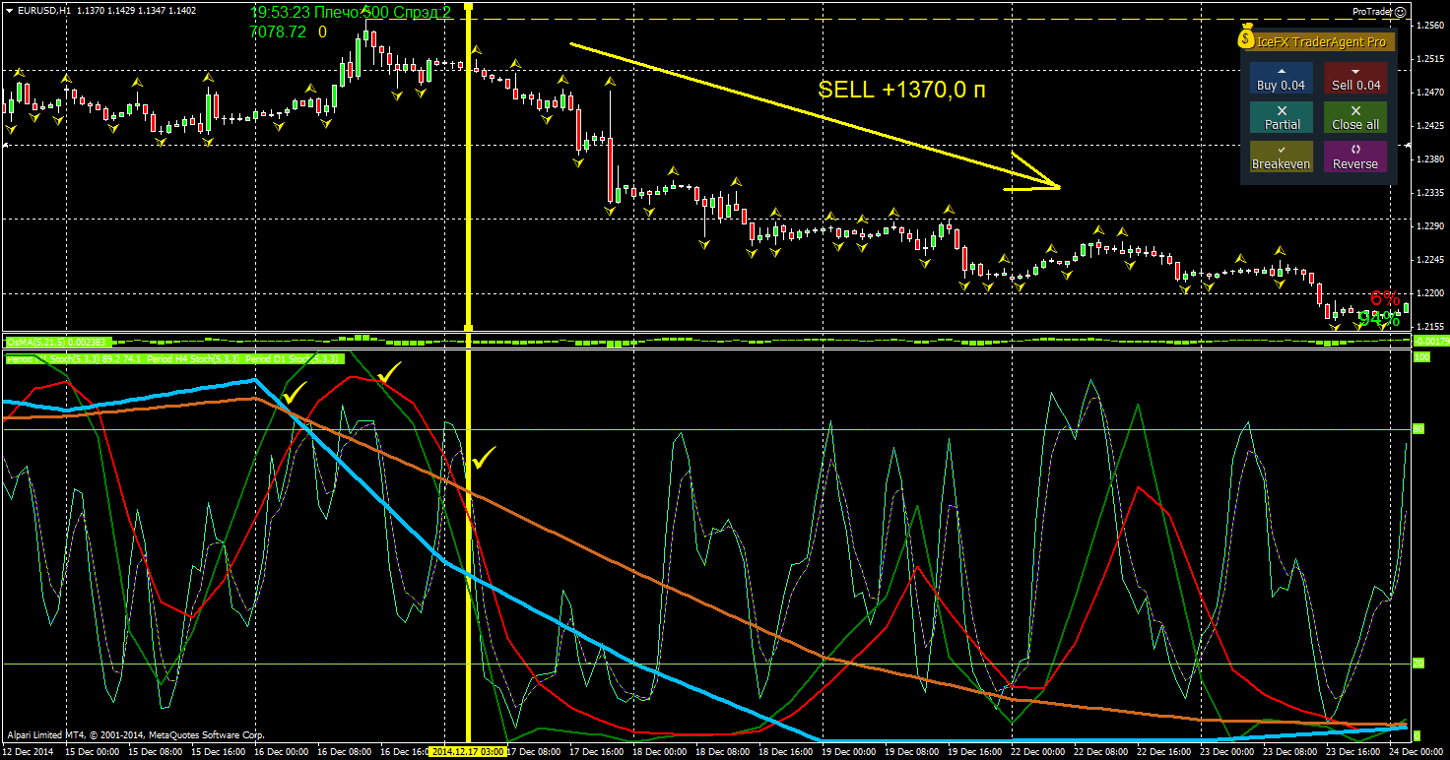Click the 1.2335 price scale label
The height and width of the screenshot is (760, 1450).
pyautogui.click(x=1429, y=193)
